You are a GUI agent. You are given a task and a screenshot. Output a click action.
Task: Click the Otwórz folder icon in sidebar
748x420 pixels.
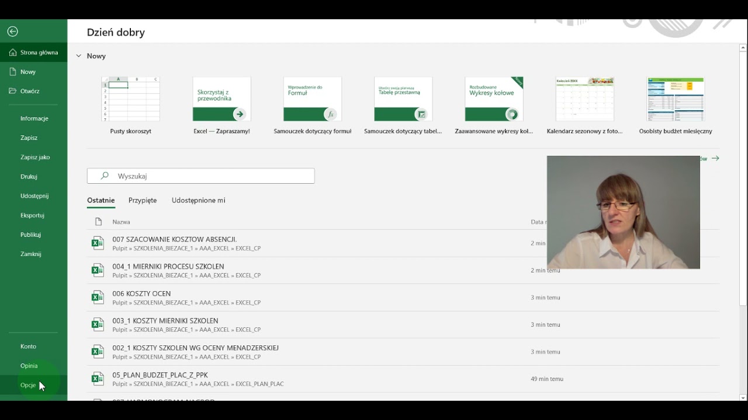[13, 91]
